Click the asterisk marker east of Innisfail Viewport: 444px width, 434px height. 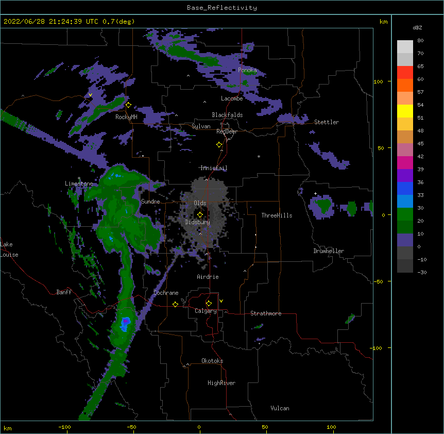click(x=259, y=156)
